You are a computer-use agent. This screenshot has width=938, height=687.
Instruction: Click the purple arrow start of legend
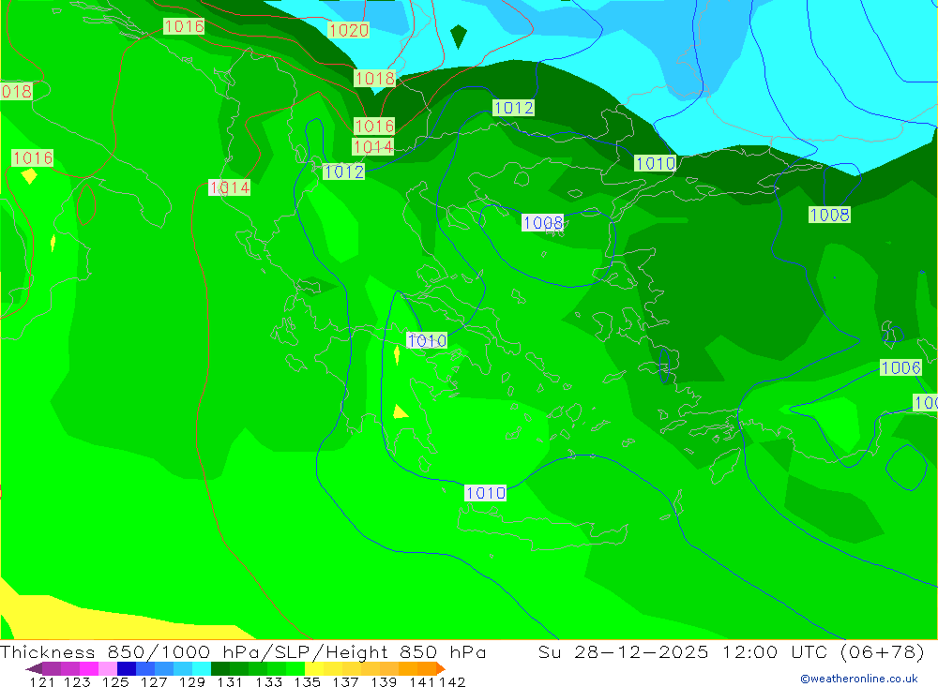pos(34,668)
